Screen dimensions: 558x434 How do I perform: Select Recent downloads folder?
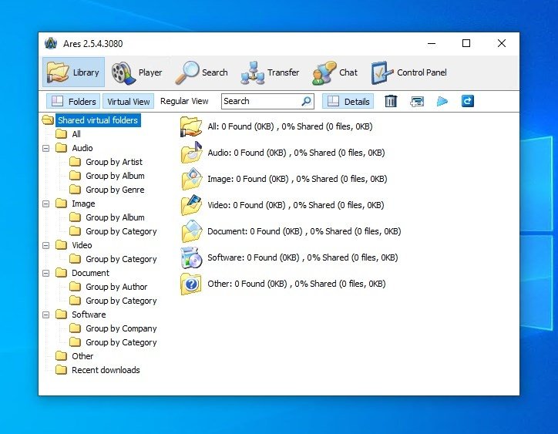click(106, 370)
